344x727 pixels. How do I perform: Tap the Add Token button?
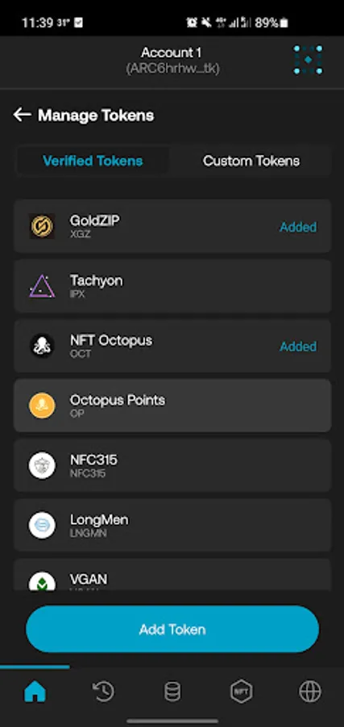pyautogui.click(x=172, y=629)
